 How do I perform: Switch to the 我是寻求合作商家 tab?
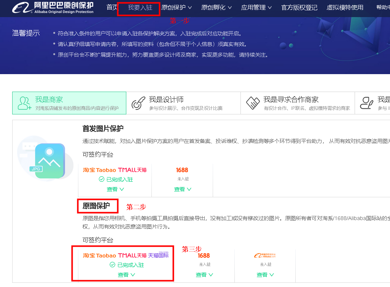click(298, 103)
